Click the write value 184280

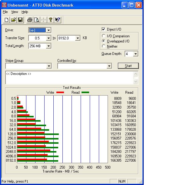coord(116,152)
